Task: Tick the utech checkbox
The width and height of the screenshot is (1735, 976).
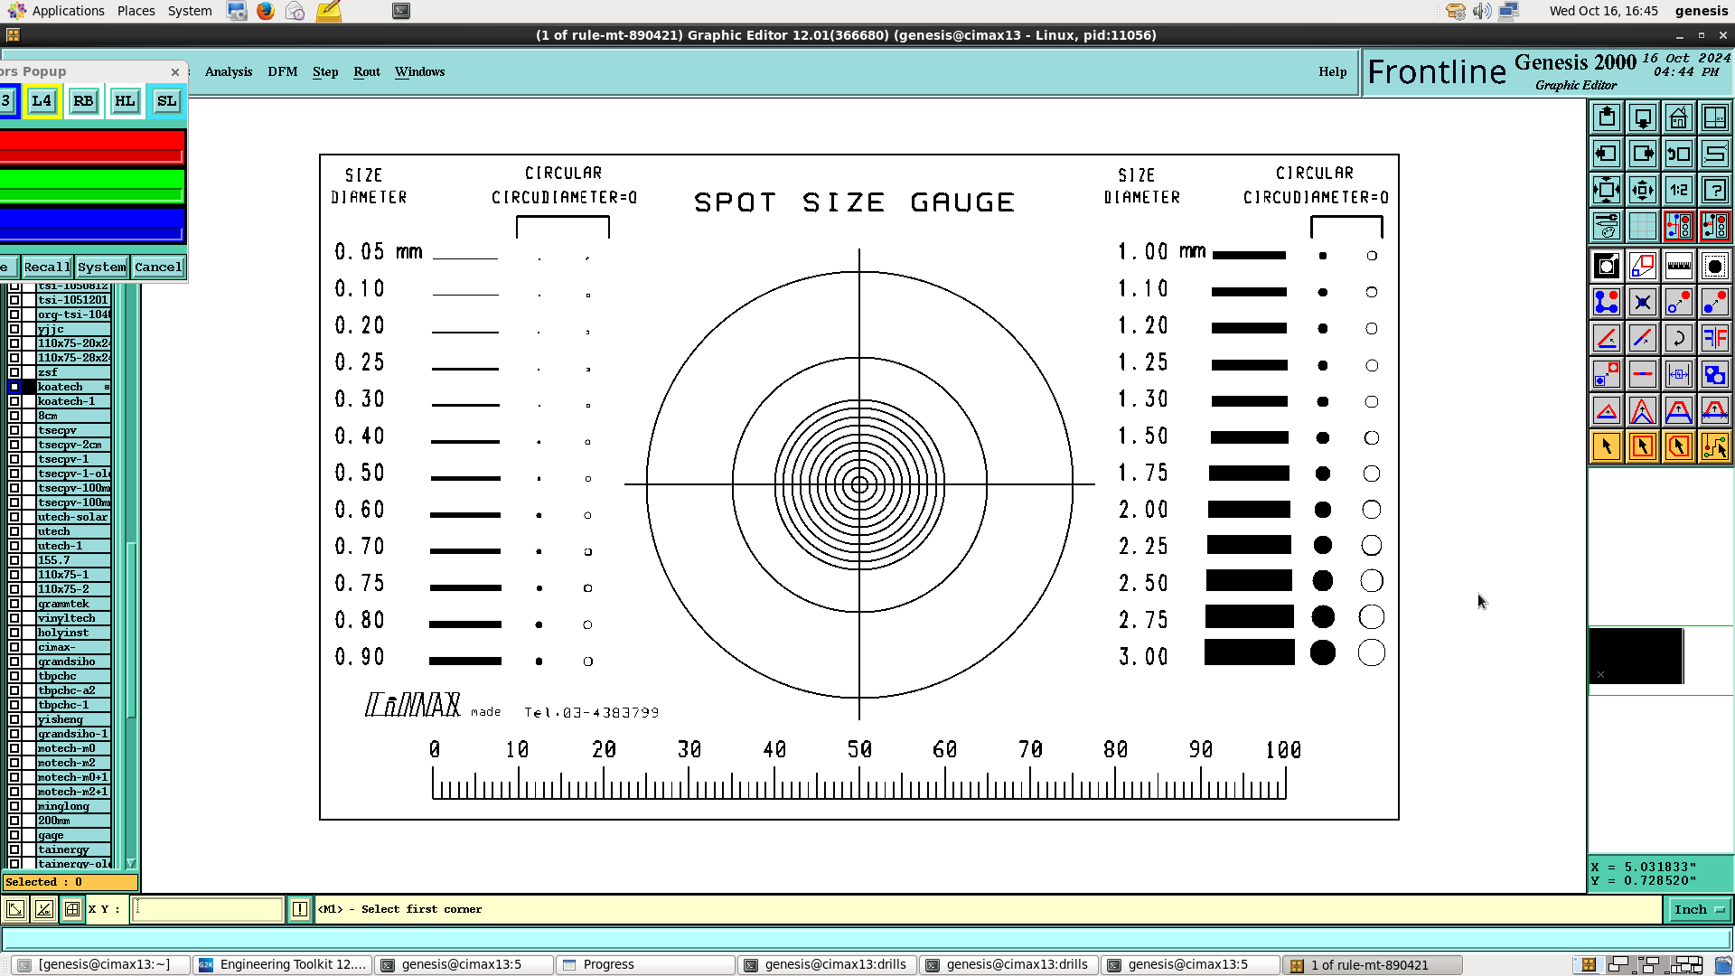Action: 14,531
